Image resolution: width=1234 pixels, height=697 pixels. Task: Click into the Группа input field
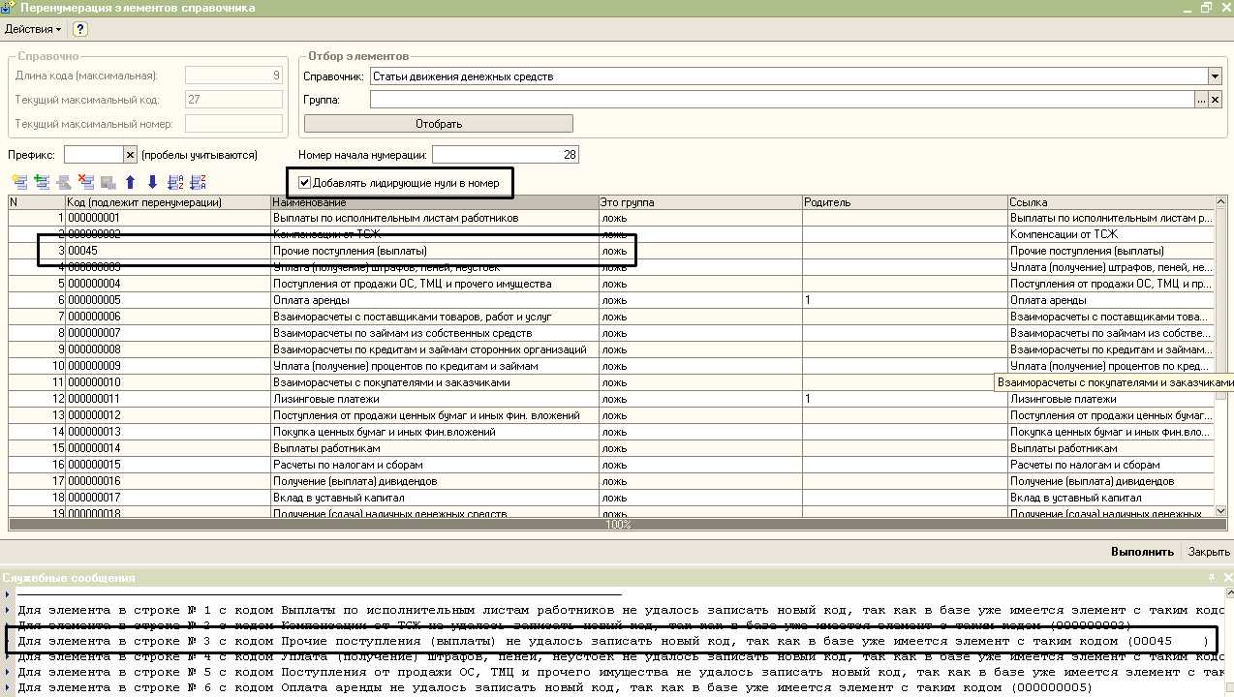coord(782,99)
